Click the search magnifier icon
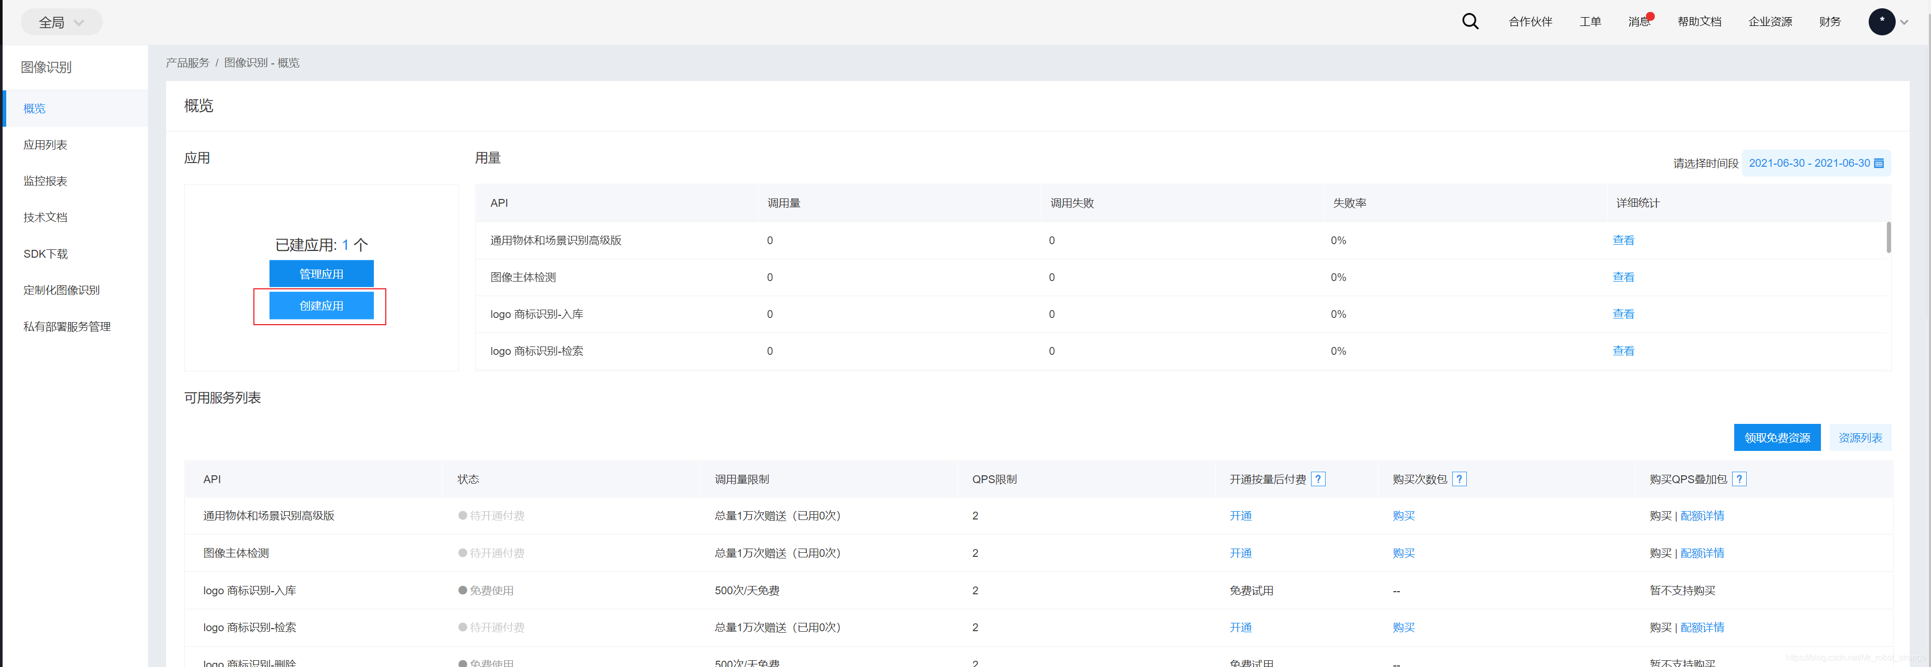This screenshot has width=1931, height=667. [1470, 22]
